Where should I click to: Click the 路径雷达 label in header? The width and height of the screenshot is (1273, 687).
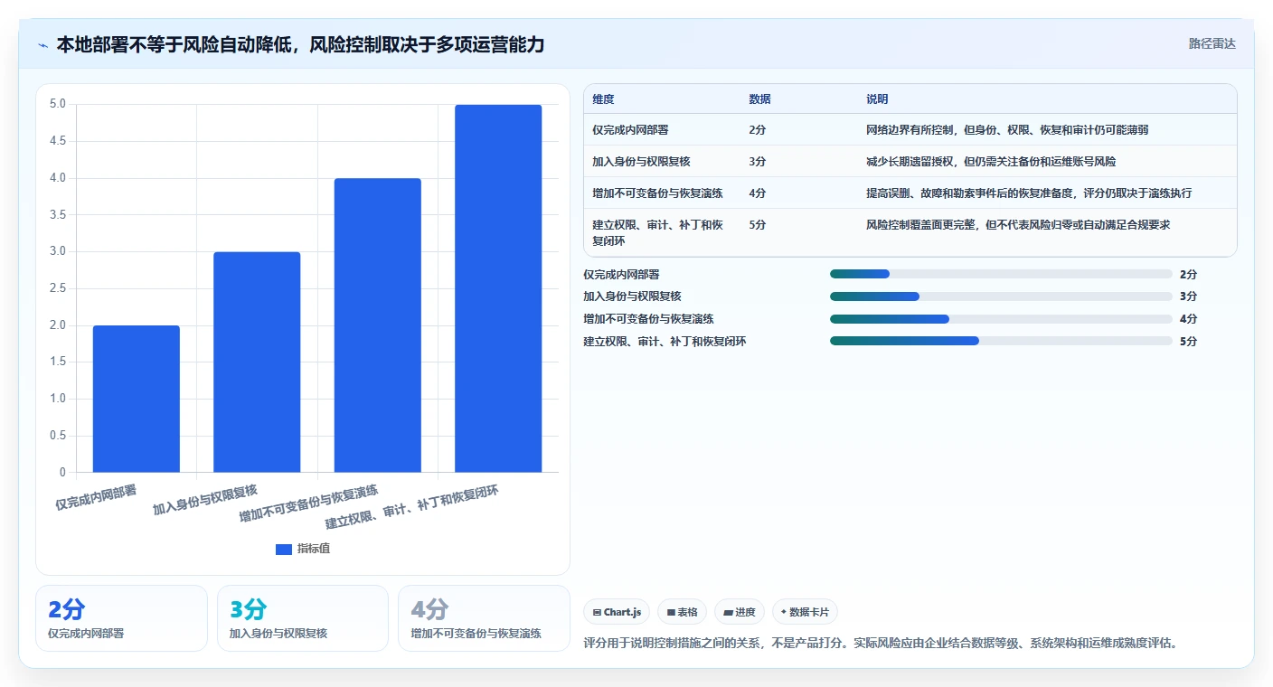click(1212, 43)
